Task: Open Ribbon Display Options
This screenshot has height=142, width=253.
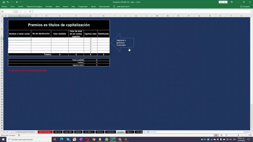Action: tap(232, 2)
